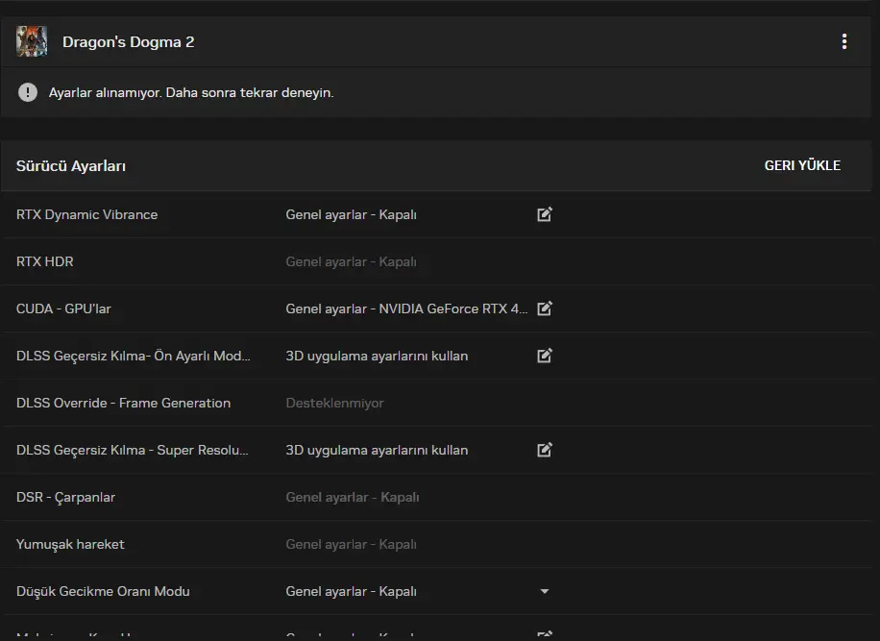Click the Dragon's Dogma 2 game thumbnail
Screen dimensions: 880x641
pyautogui.click(x=32, y=41)
